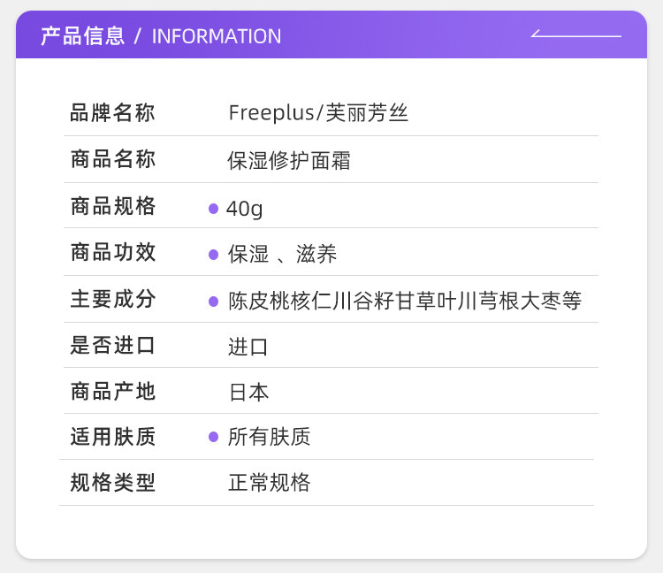Viewport: 663px width, 573px height.
Task: Select the 日本 origin value
Action: coord(248,392)
